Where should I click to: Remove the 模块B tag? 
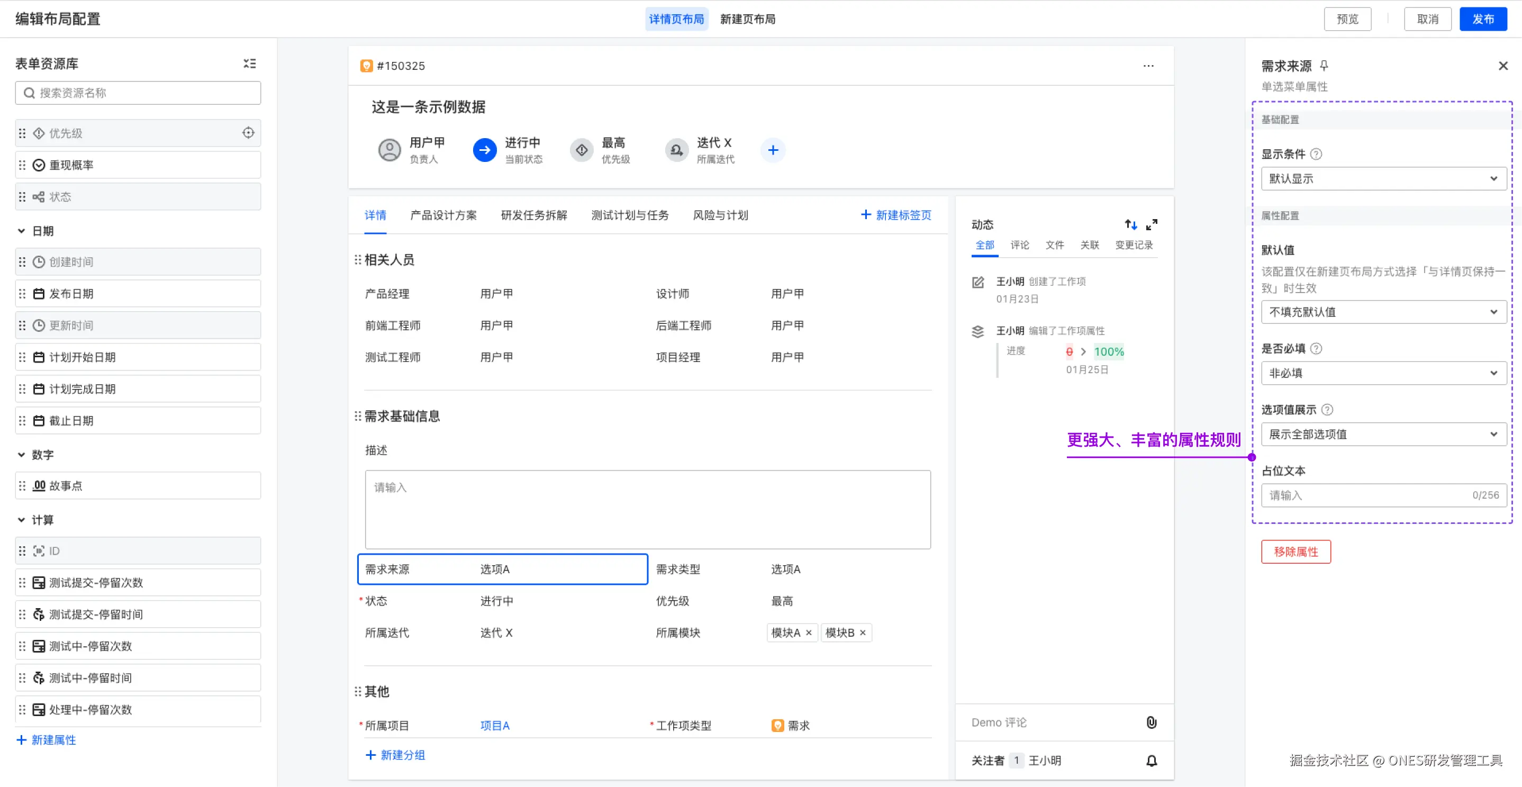863,633
